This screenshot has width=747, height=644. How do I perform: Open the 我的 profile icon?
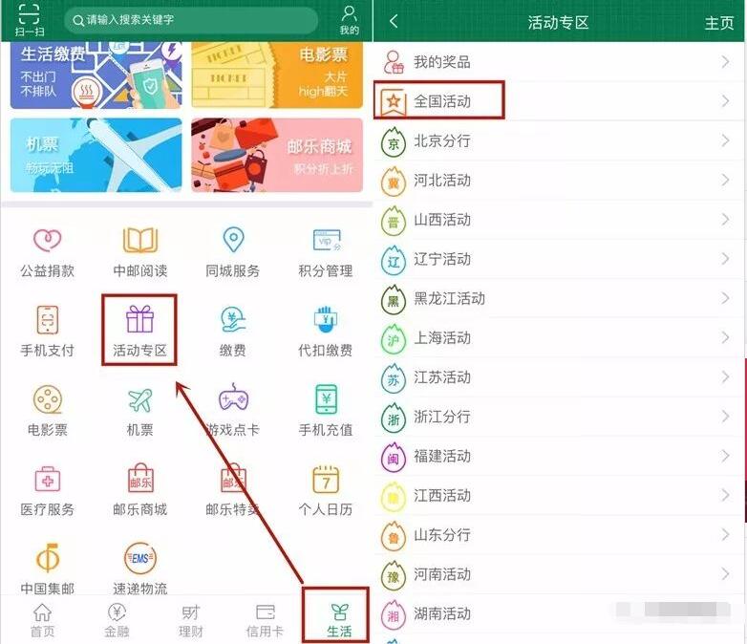click(x=350, y=19)
